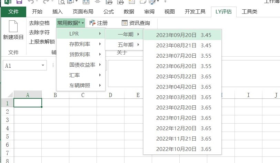Click the Select All corner triangle

coord(10,95)
